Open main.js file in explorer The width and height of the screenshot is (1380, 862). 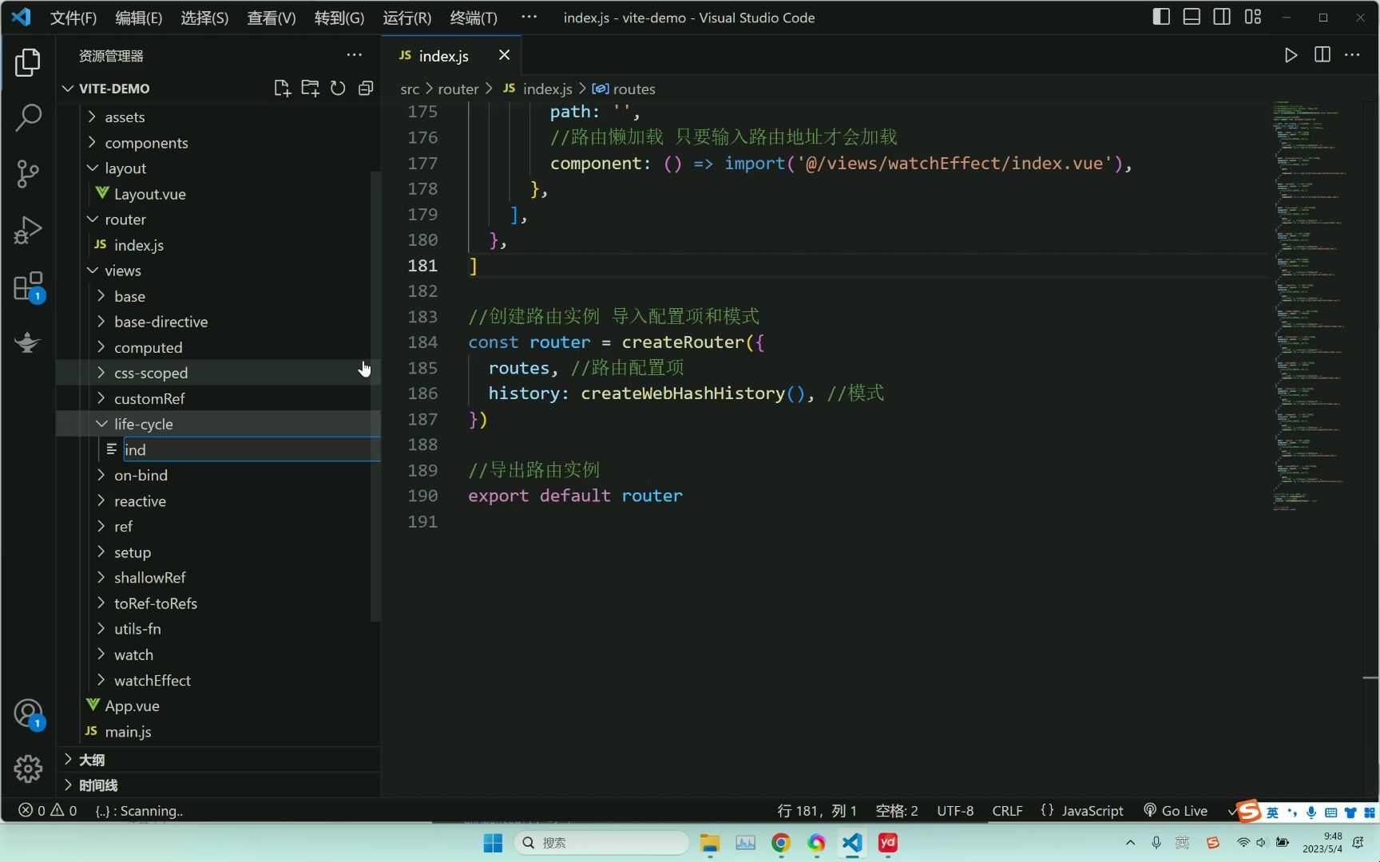(218, 732)
